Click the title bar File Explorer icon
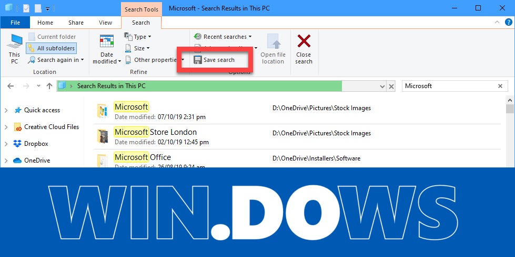The width and height of the screenshot is (515, 257). point(8,8)
